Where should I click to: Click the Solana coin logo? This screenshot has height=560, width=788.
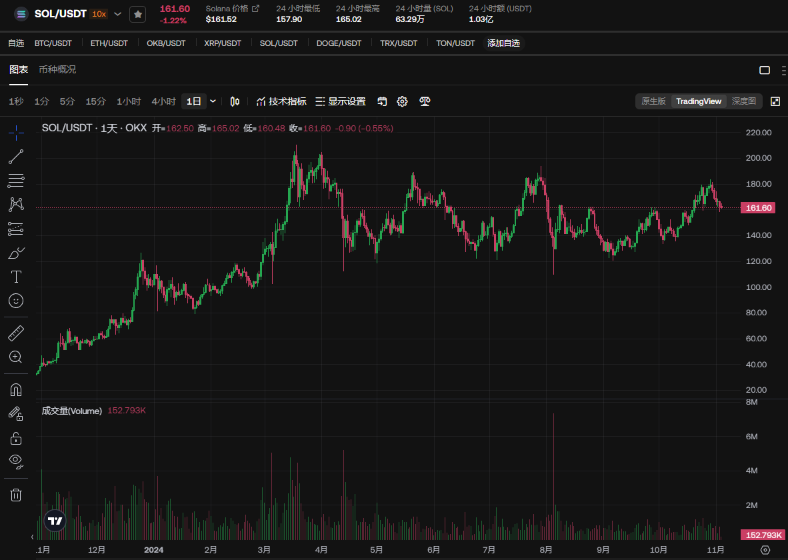coord(21,14)
